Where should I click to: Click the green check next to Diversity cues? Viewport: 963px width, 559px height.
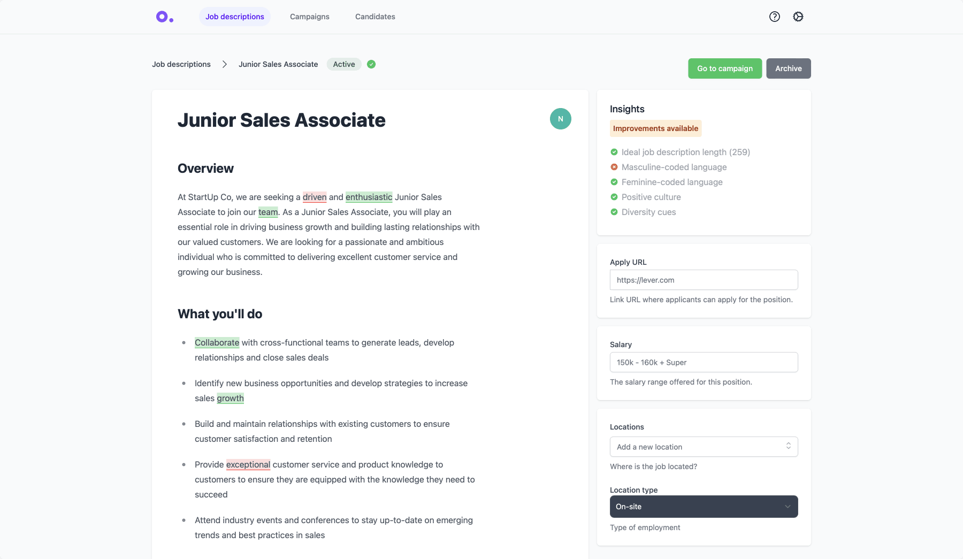(x=614, y=212)
